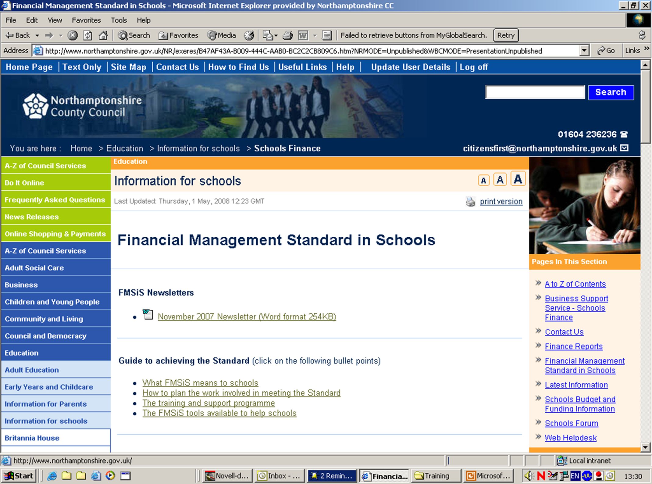Select the largest text size A icon
Viewport: 652px width, 484px height.
point(518,179)
